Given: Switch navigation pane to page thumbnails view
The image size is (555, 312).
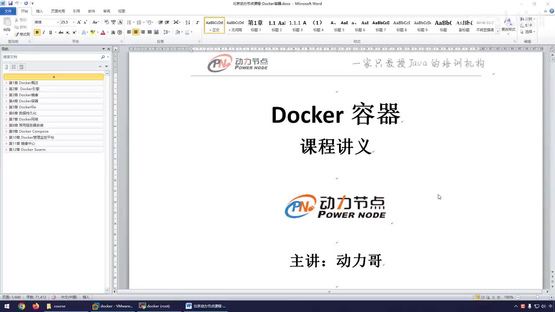Looking at the screenshot, I should 13,67.
